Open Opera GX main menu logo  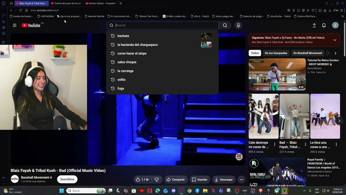click(x=4, y=3)
